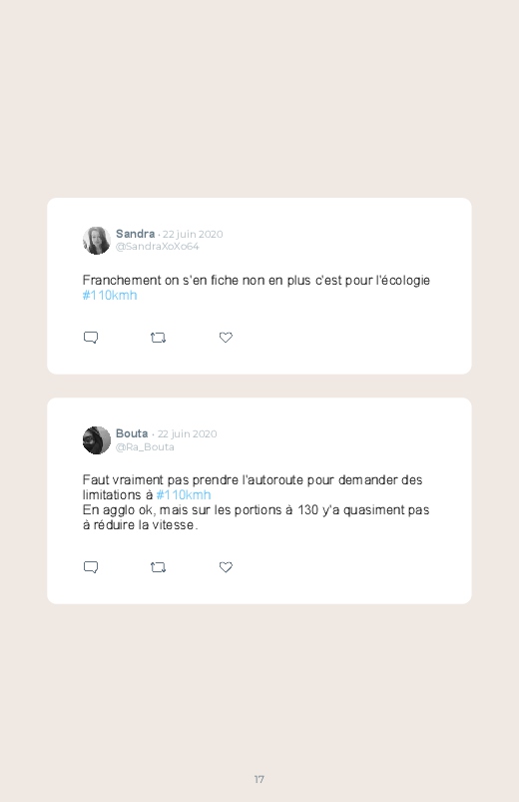Click the page number 17
This screenshot has width=519, height=802.
(259, 779)
